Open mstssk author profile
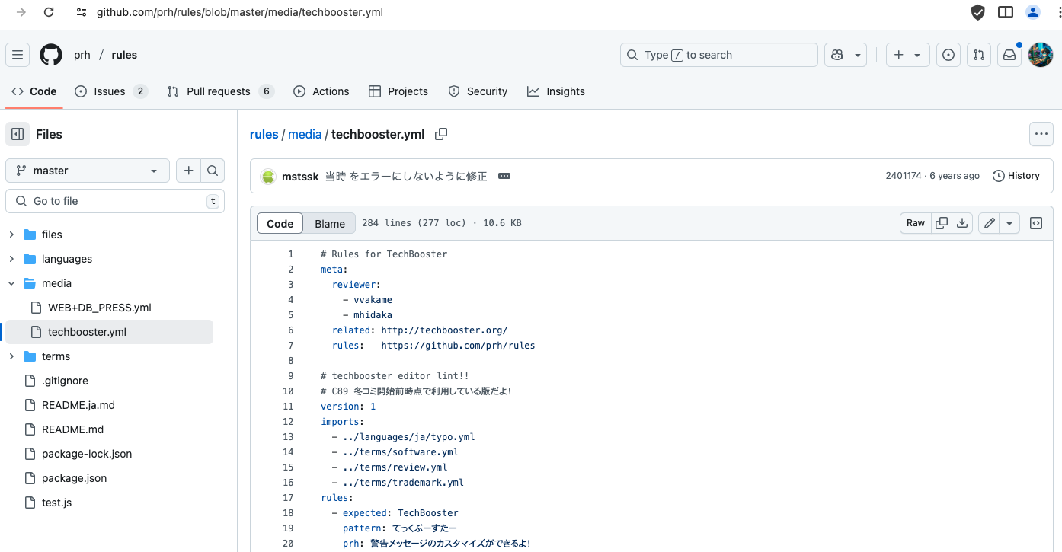 tap(300, 176)
